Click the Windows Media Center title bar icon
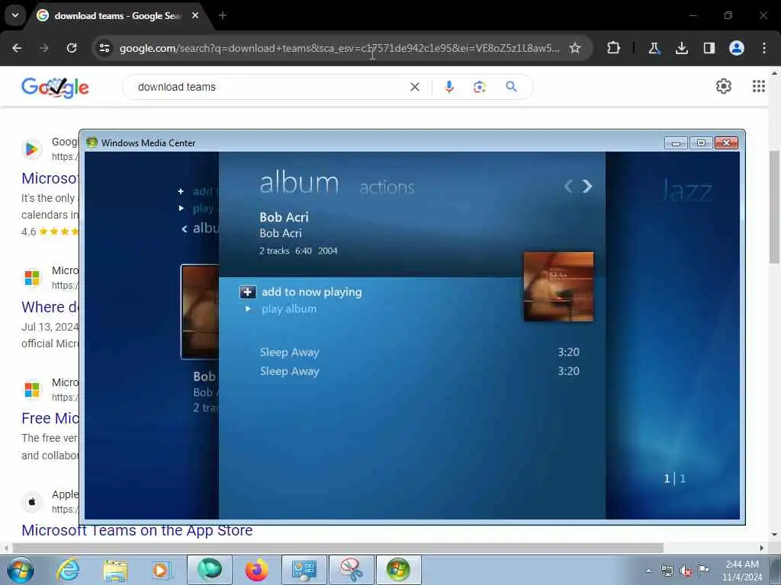Viewport: 781px width, 585px height. coord(92,142)
